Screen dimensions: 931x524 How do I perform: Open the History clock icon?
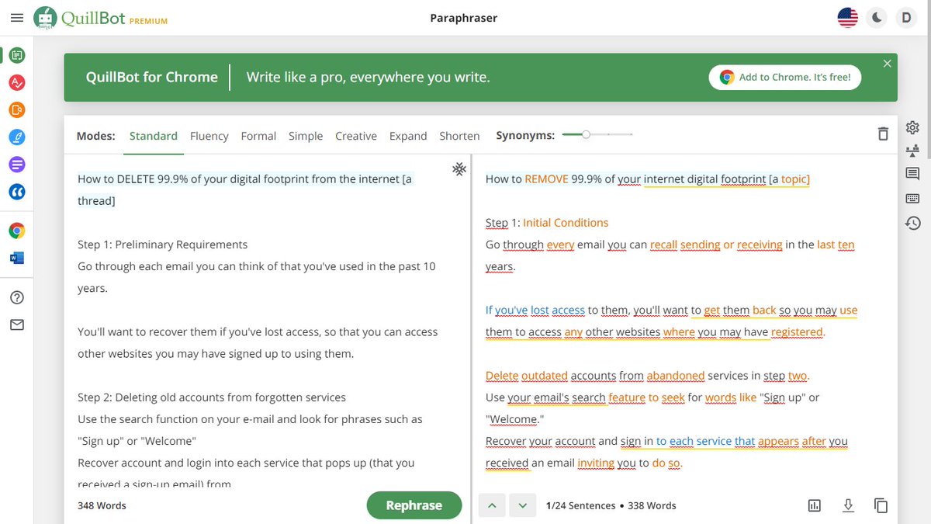tap(912, 223)
